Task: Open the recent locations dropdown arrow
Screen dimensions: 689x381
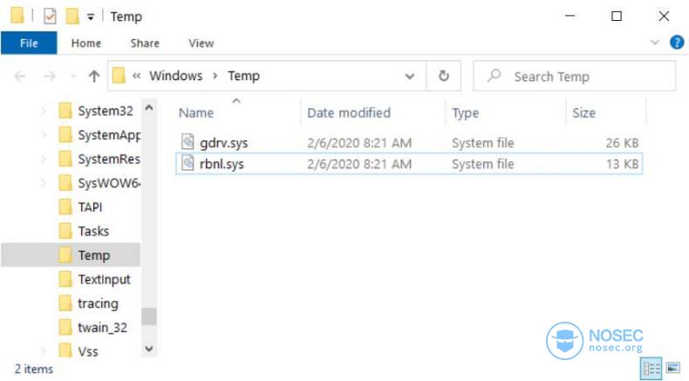Action: pos(73,77)
